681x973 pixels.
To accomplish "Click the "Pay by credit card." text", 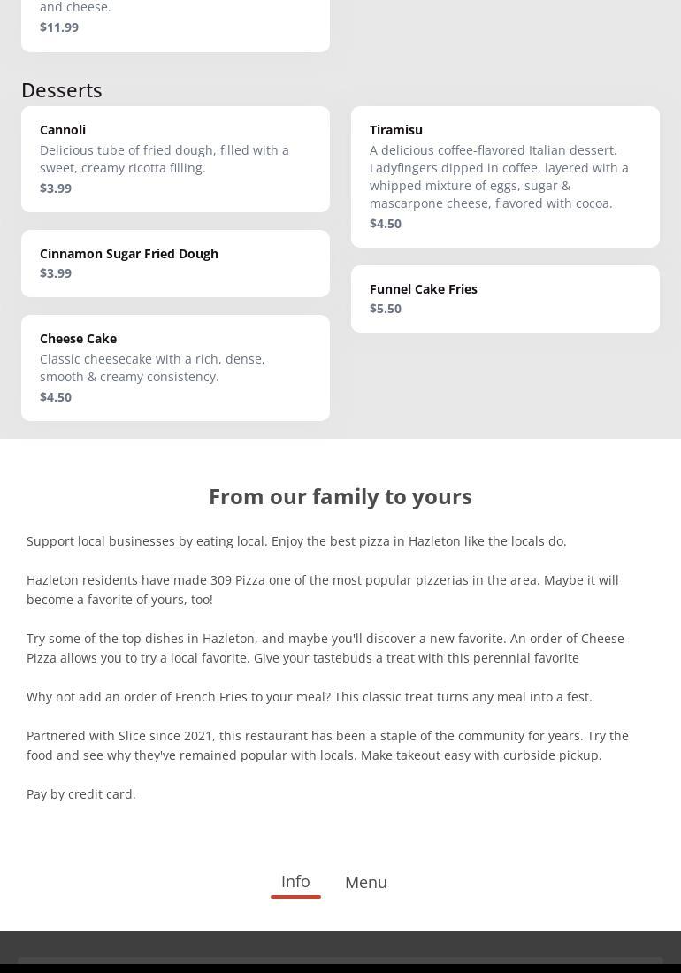I will click(81, 794).
